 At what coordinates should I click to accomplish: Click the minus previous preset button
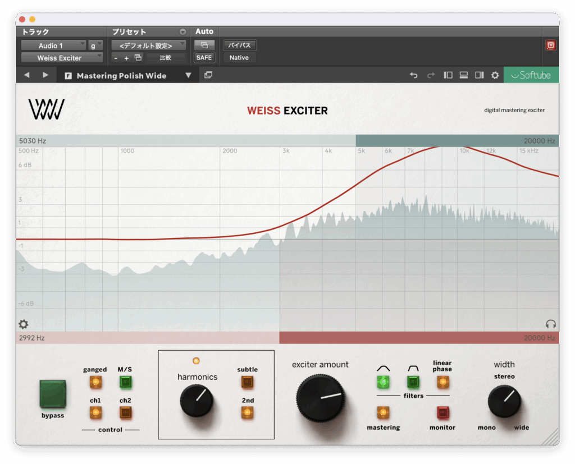pos(116,58)
